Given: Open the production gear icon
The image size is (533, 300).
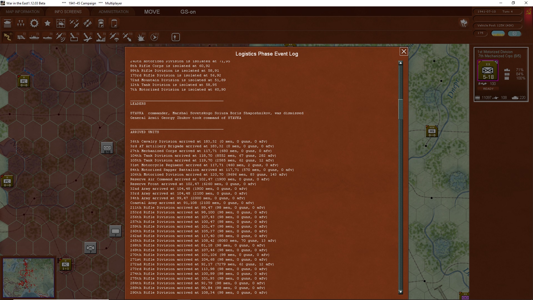Looking at the screenshot, I should pos(34,23).
